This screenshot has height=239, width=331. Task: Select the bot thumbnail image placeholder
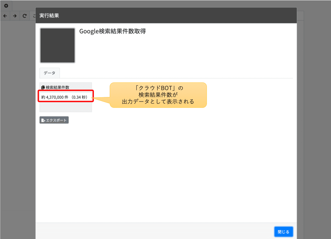point(57,45)
